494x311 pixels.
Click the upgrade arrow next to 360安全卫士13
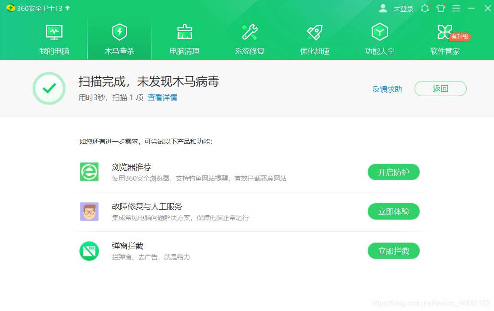pos(67,8)
